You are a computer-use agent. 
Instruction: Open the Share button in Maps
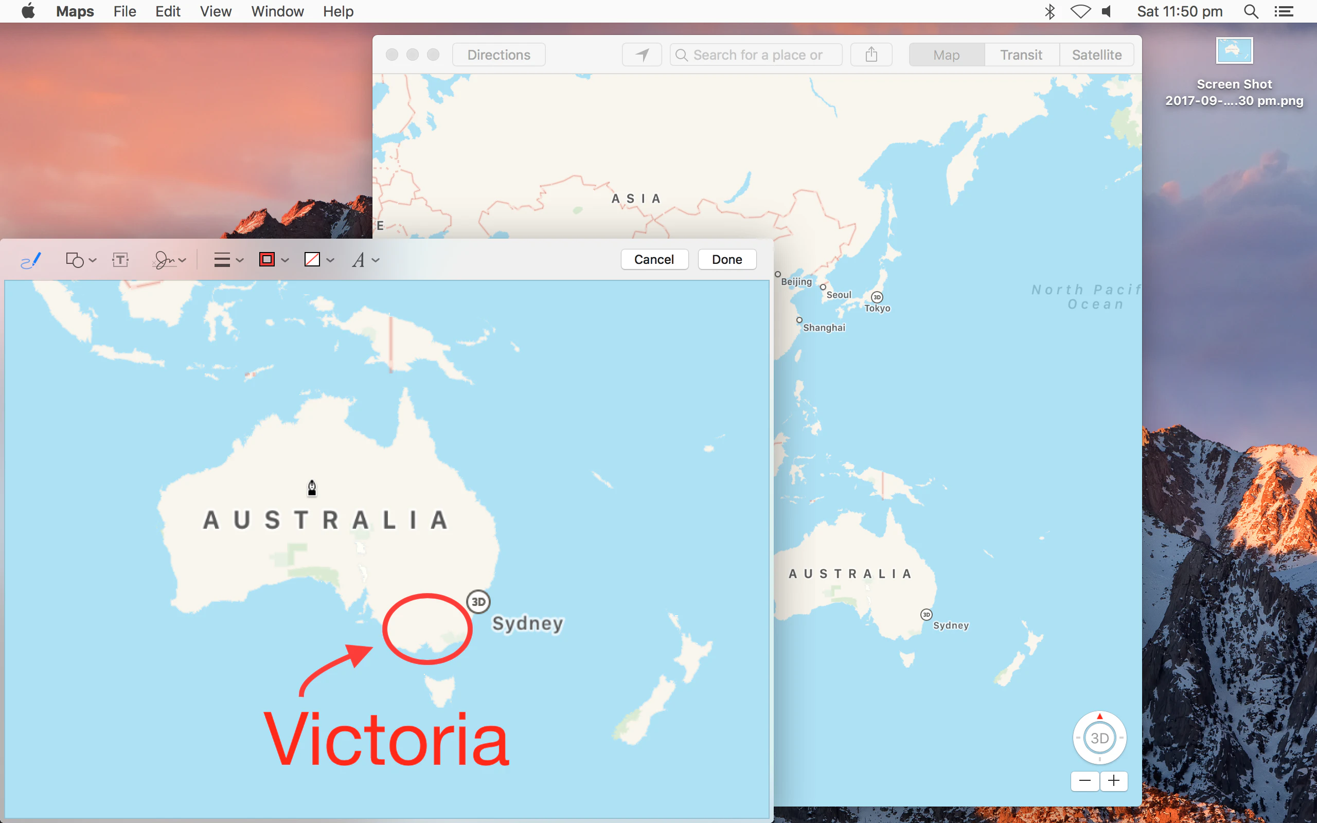pyautogui.click(x=871, y=55)
